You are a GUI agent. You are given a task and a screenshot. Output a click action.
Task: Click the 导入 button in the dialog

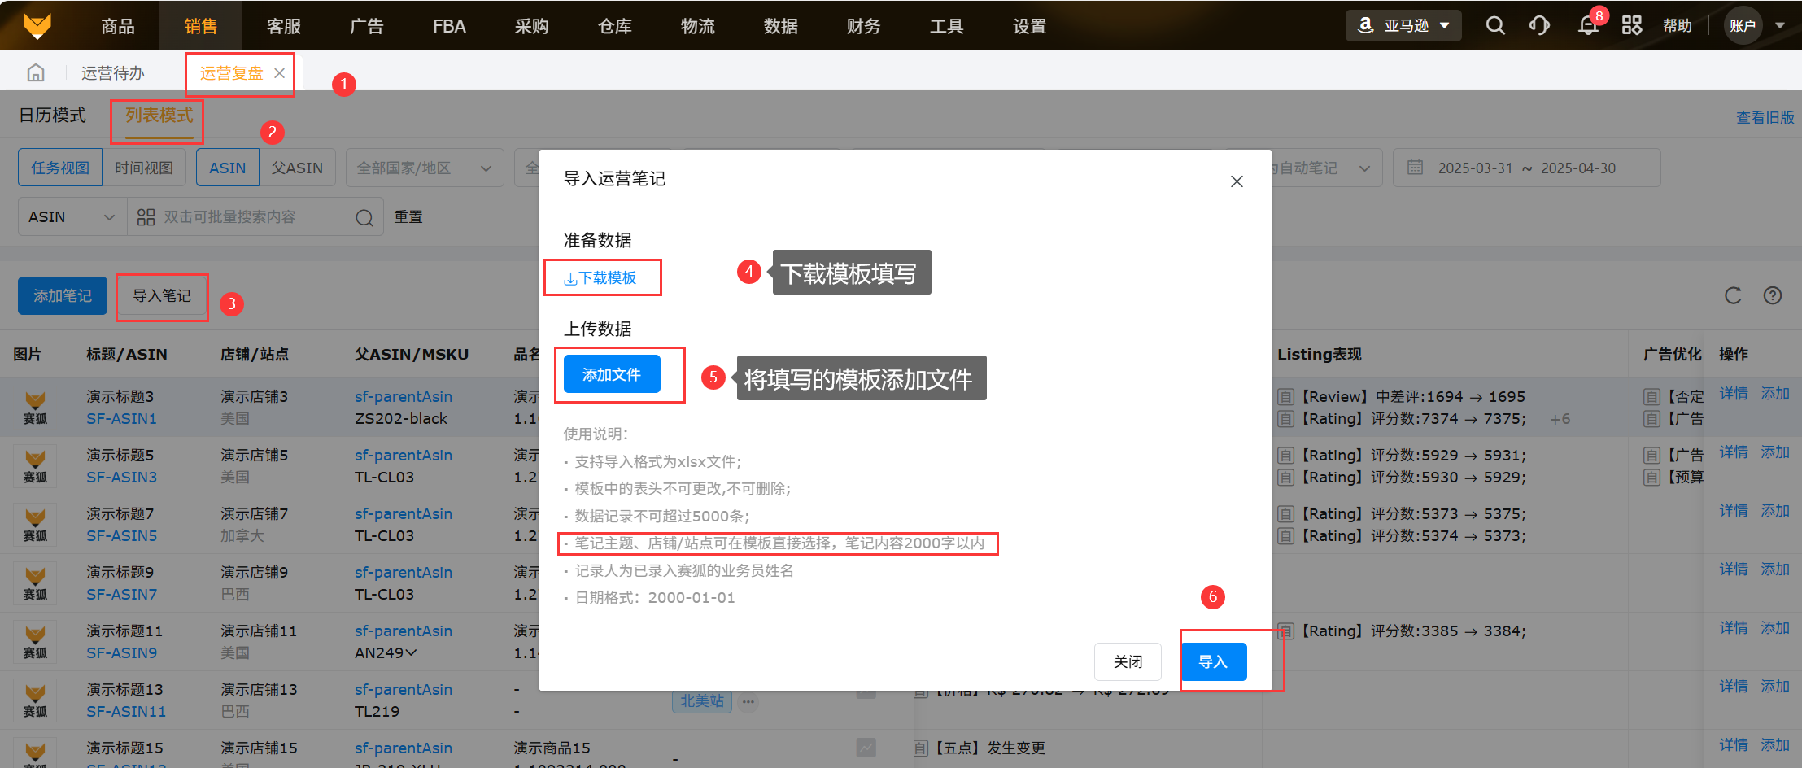pyautogui.click(x=1213, y=661)
